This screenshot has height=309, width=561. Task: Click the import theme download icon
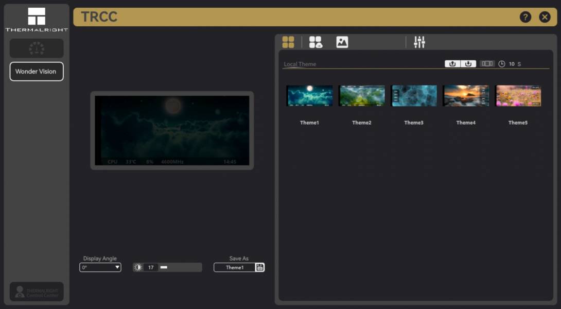pyautogui.click(x=468, y=64)
